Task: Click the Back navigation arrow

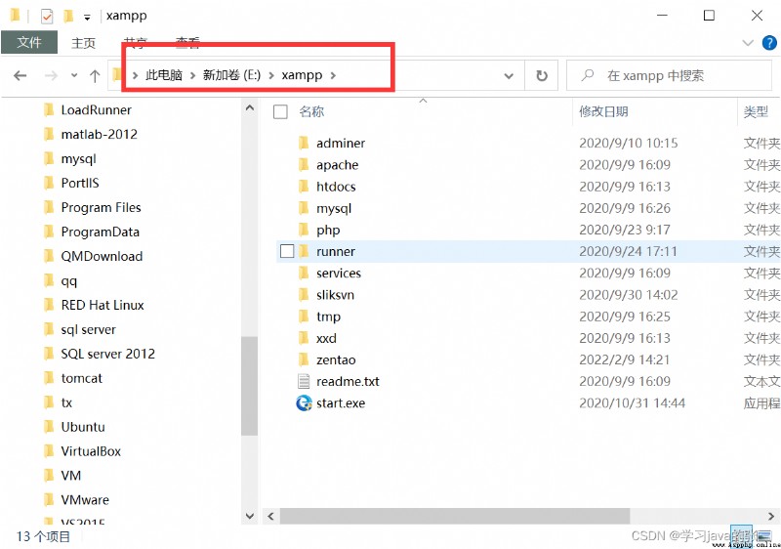Action: tap(20, 76)
